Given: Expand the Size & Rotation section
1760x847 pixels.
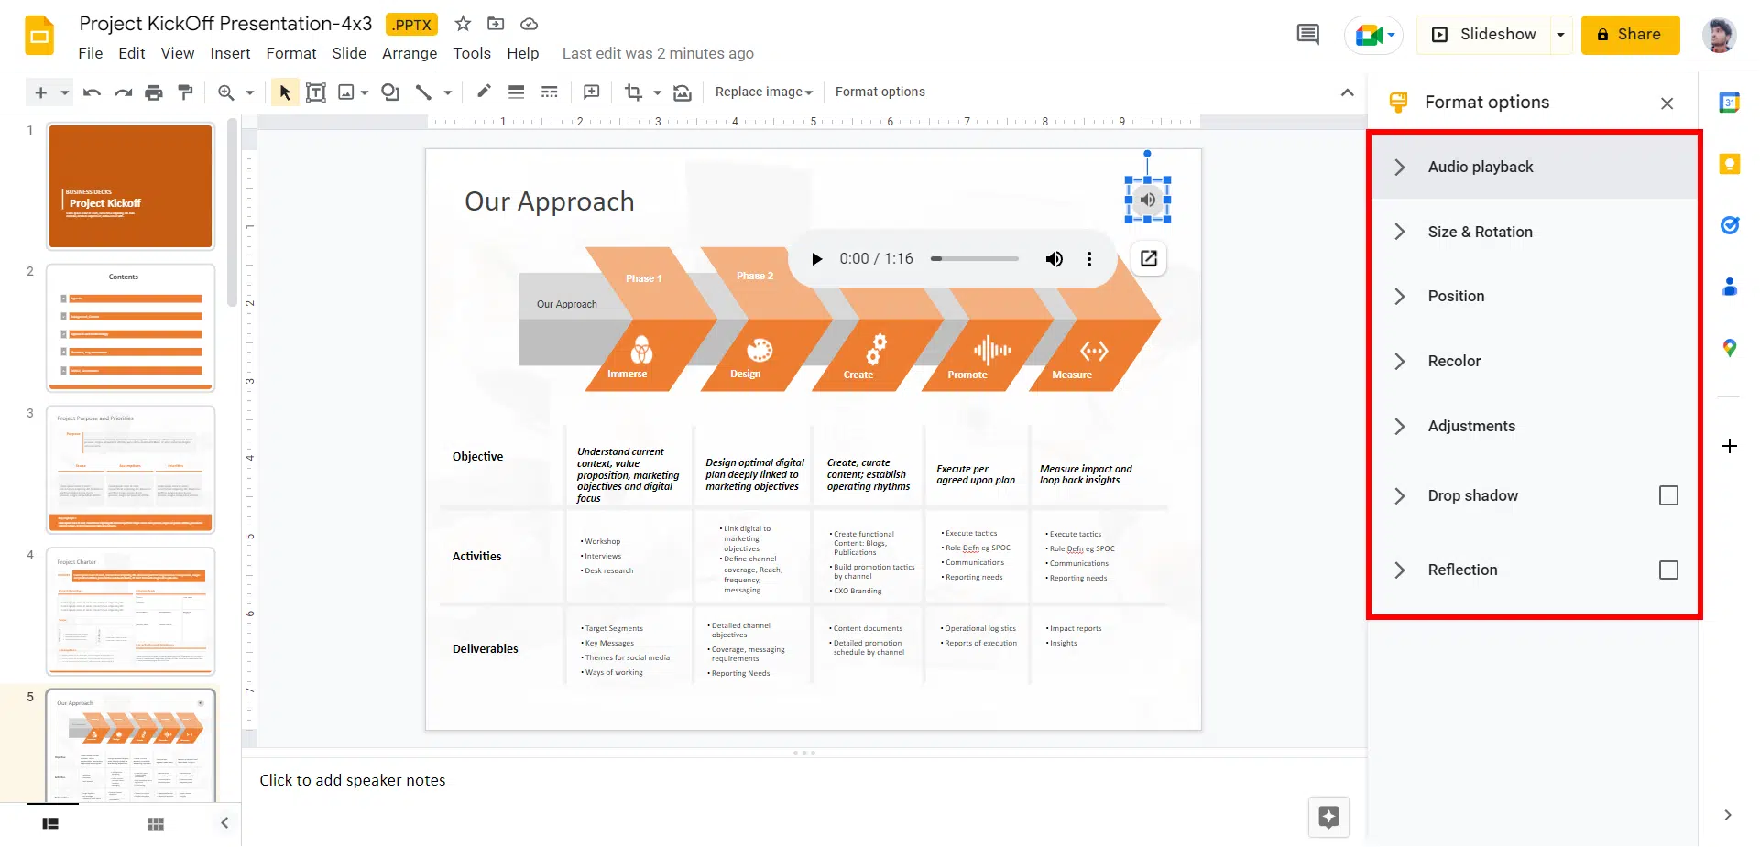Looking at the screenshot, I should click(1480, 232).
